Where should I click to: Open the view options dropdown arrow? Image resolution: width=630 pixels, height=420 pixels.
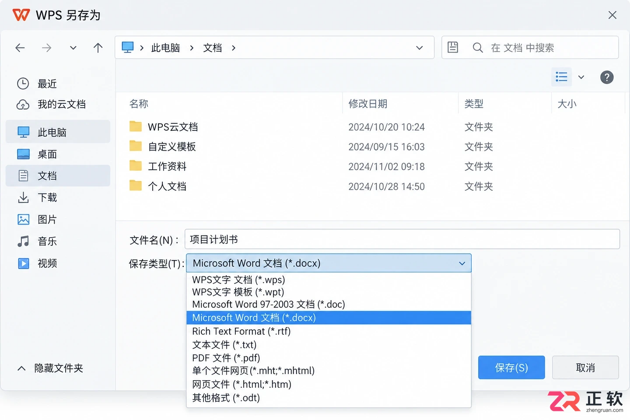(x=581, y=77)
